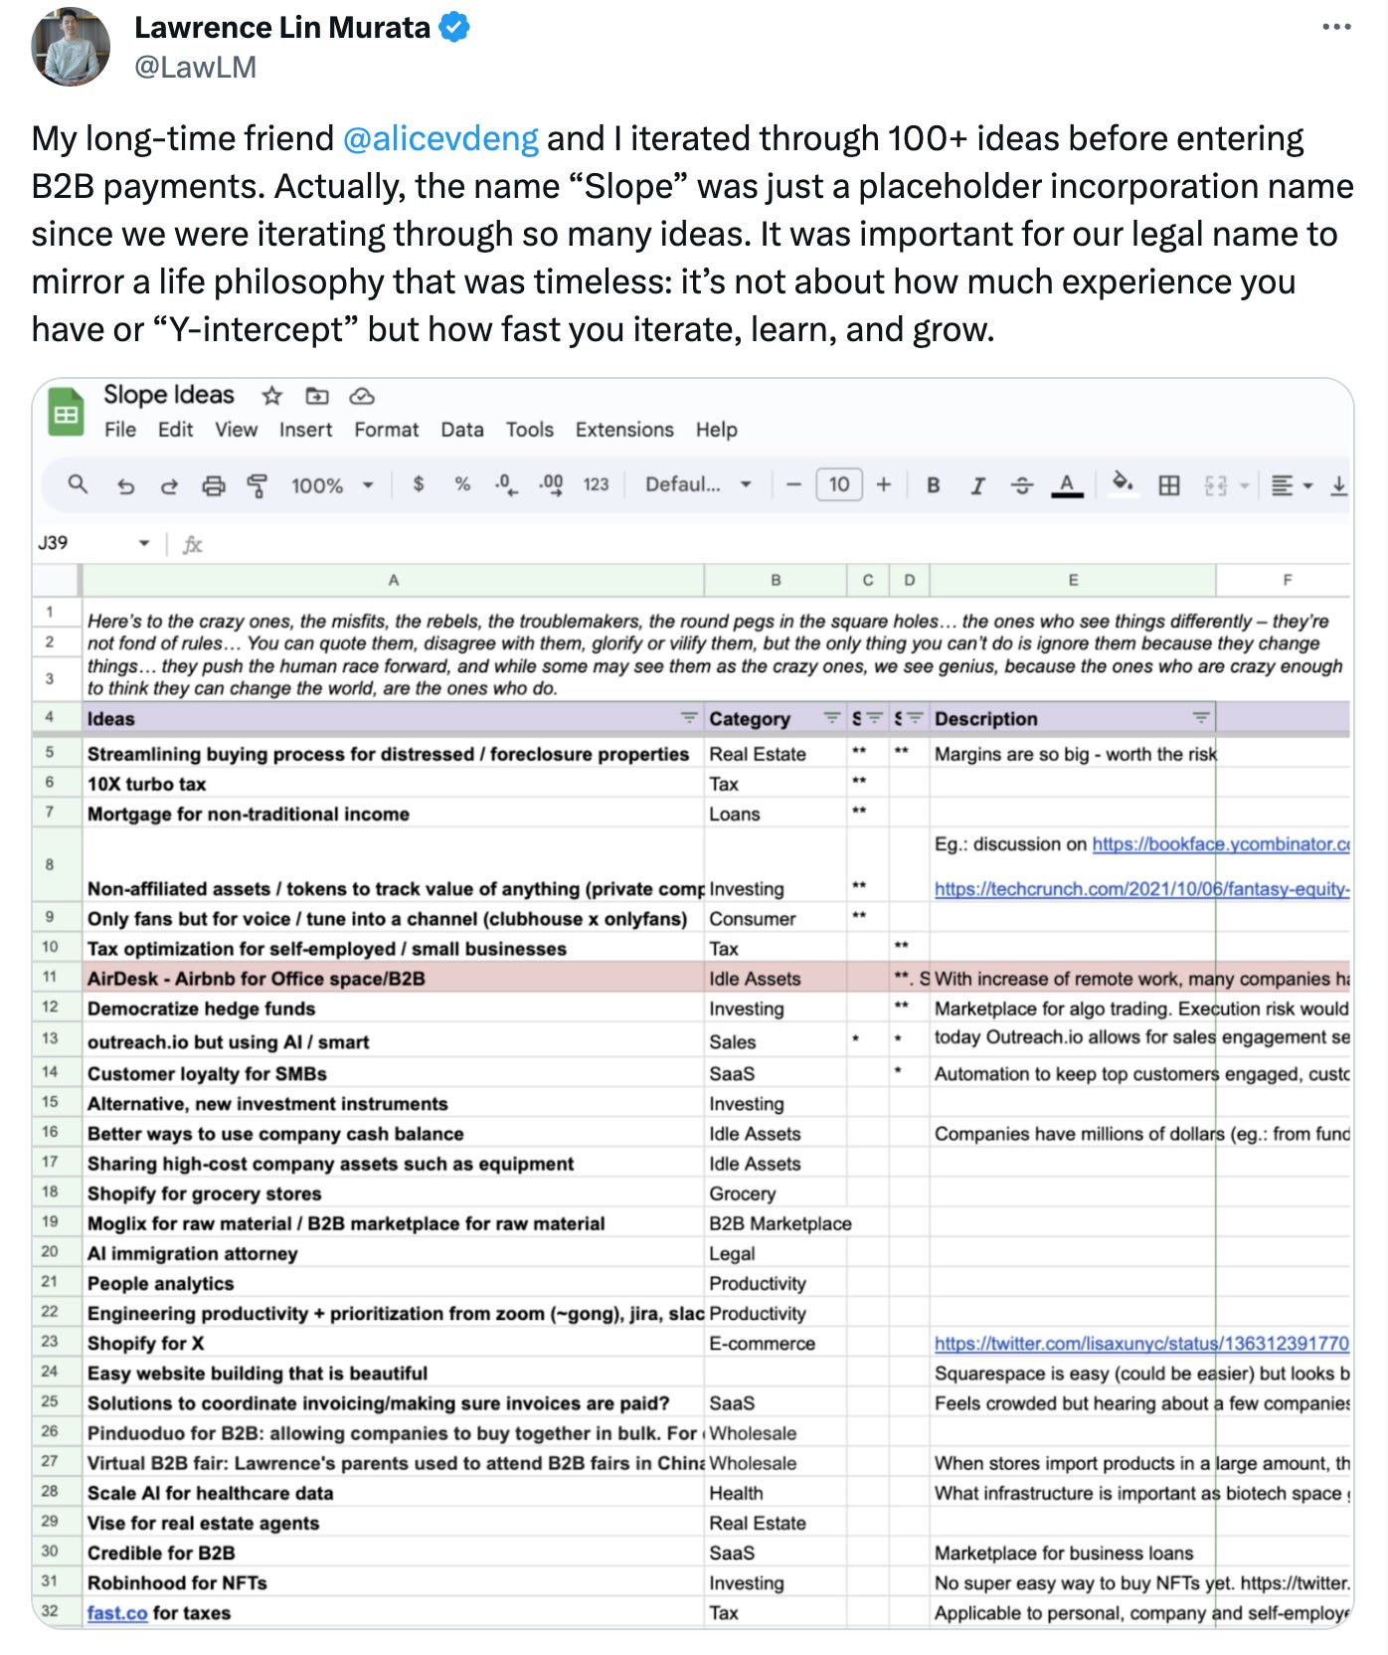Click the print icon

[214, 485]
